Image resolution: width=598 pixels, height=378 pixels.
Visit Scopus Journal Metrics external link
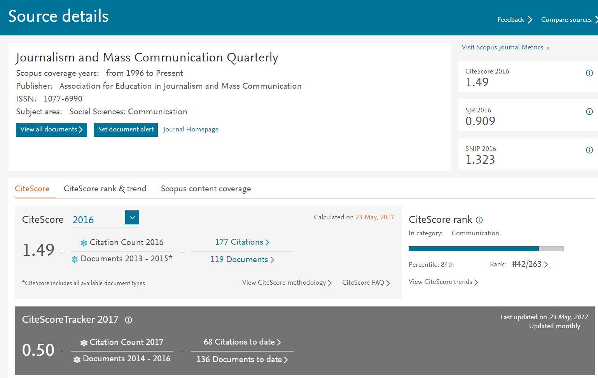[505, 47]
